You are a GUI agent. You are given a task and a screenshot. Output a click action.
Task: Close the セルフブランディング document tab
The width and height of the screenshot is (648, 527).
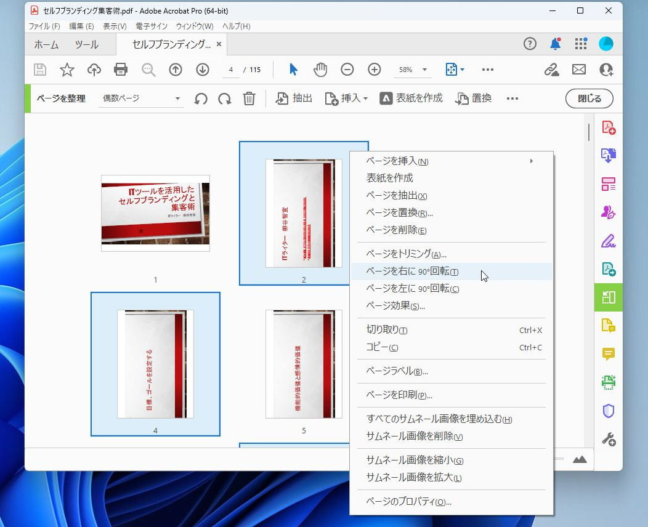click(219, 44)
